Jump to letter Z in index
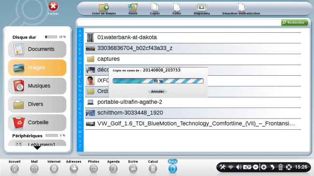 [80, 146]
